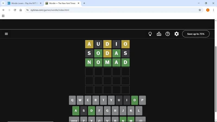Click the scrollbar up arrow
The image size is (217, 122).
point(216,21)
